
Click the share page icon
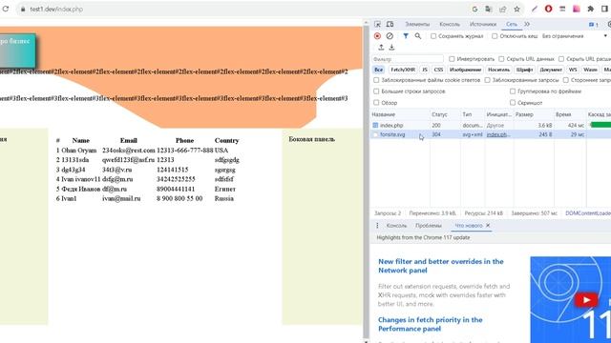(x=503, y=9)
